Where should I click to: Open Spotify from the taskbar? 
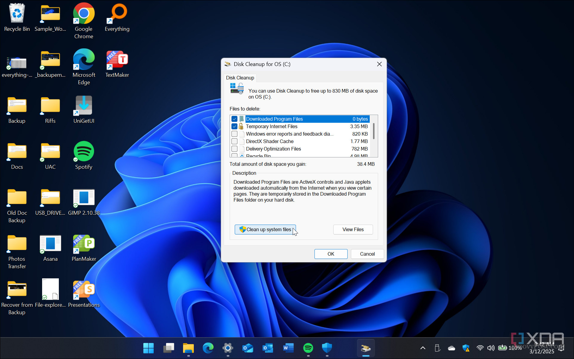308,348
